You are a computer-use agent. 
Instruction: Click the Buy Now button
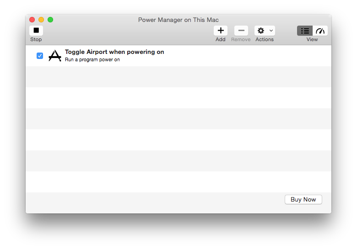[303, 200]
